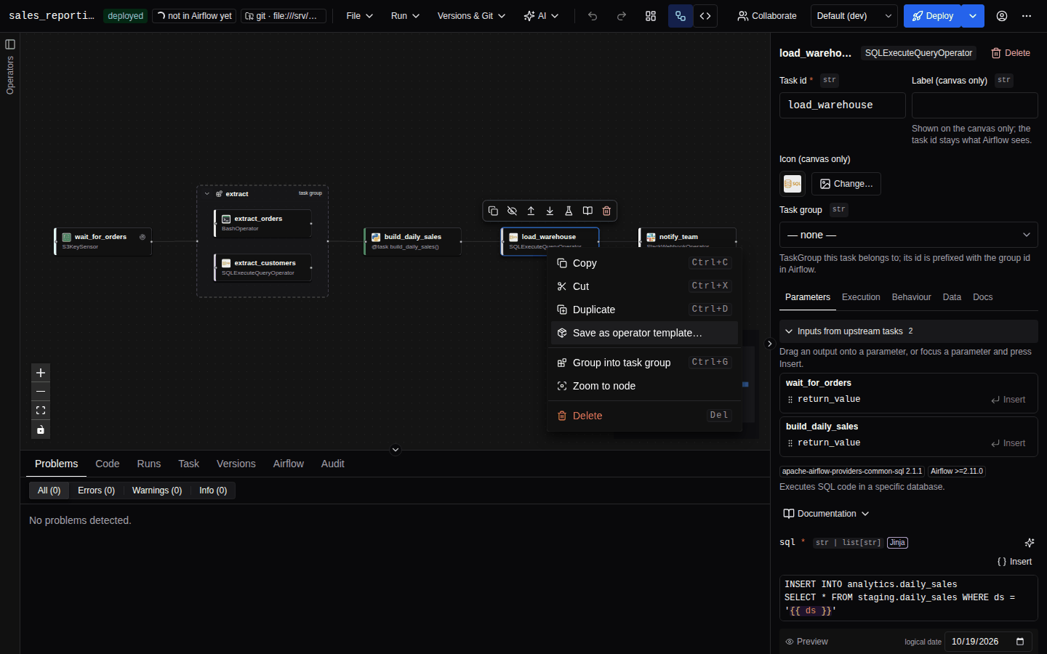Open the File menu

tap(360, 16)
